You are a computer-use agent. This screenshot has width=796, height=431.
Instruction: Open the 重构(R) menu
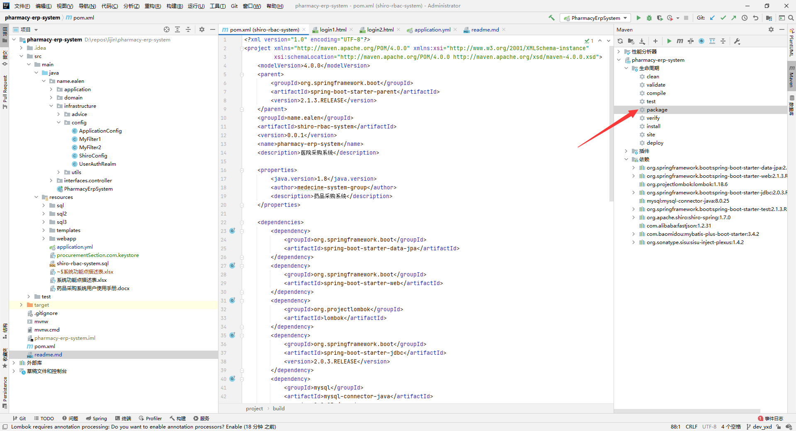tap(153, 6)
